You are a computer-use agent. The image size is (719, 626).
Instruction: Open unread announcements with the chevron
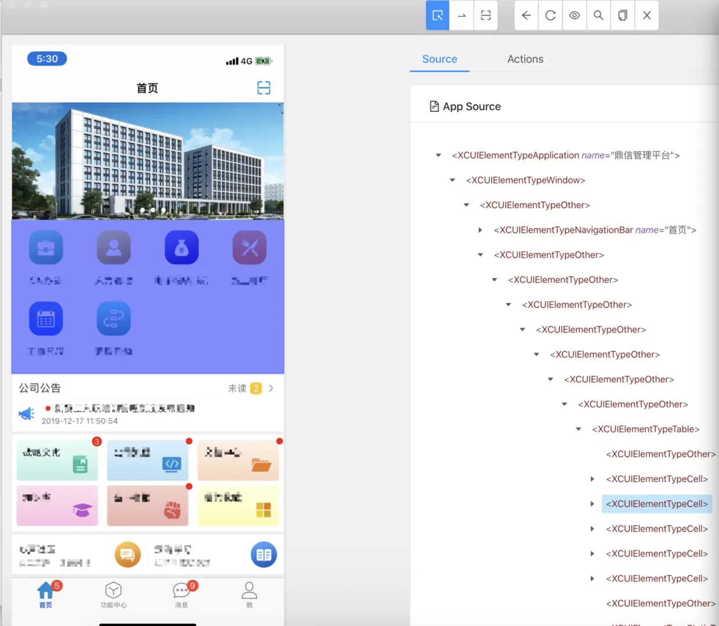click(x=271, y=388)
